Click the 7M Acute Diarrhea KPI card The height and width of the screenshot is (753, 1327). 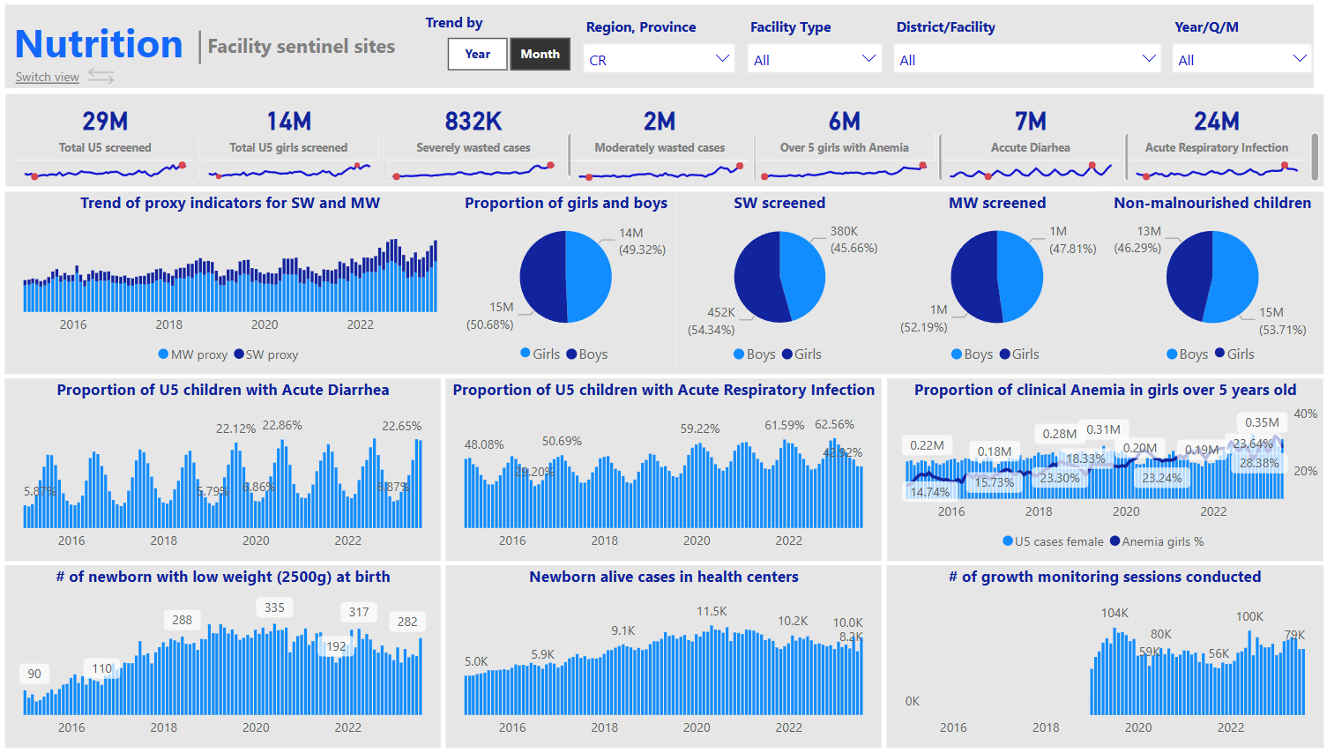[x=1030, y=132]
